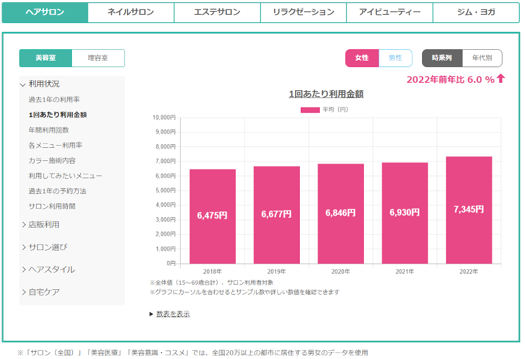The image size is (525, 359).
Task: Select 1回あたり利用金額 menu item
Action: click(x=58, y=115)
